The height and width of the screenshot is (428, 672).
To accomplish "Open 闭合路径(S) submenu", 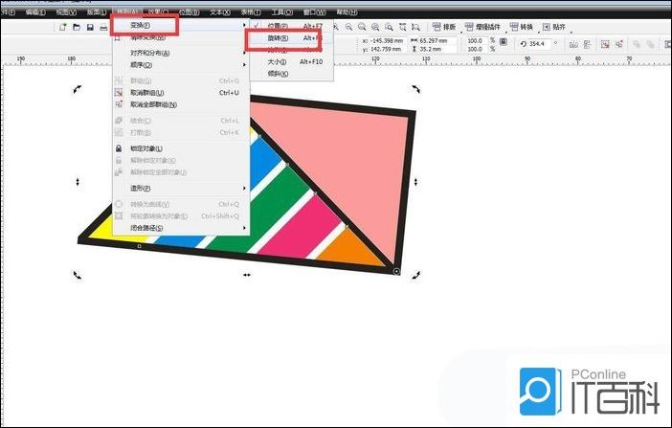I will tap(180, 228).
